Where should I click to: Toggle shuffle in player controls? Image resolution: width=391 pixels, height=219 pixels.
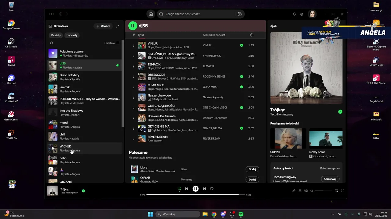179,189
